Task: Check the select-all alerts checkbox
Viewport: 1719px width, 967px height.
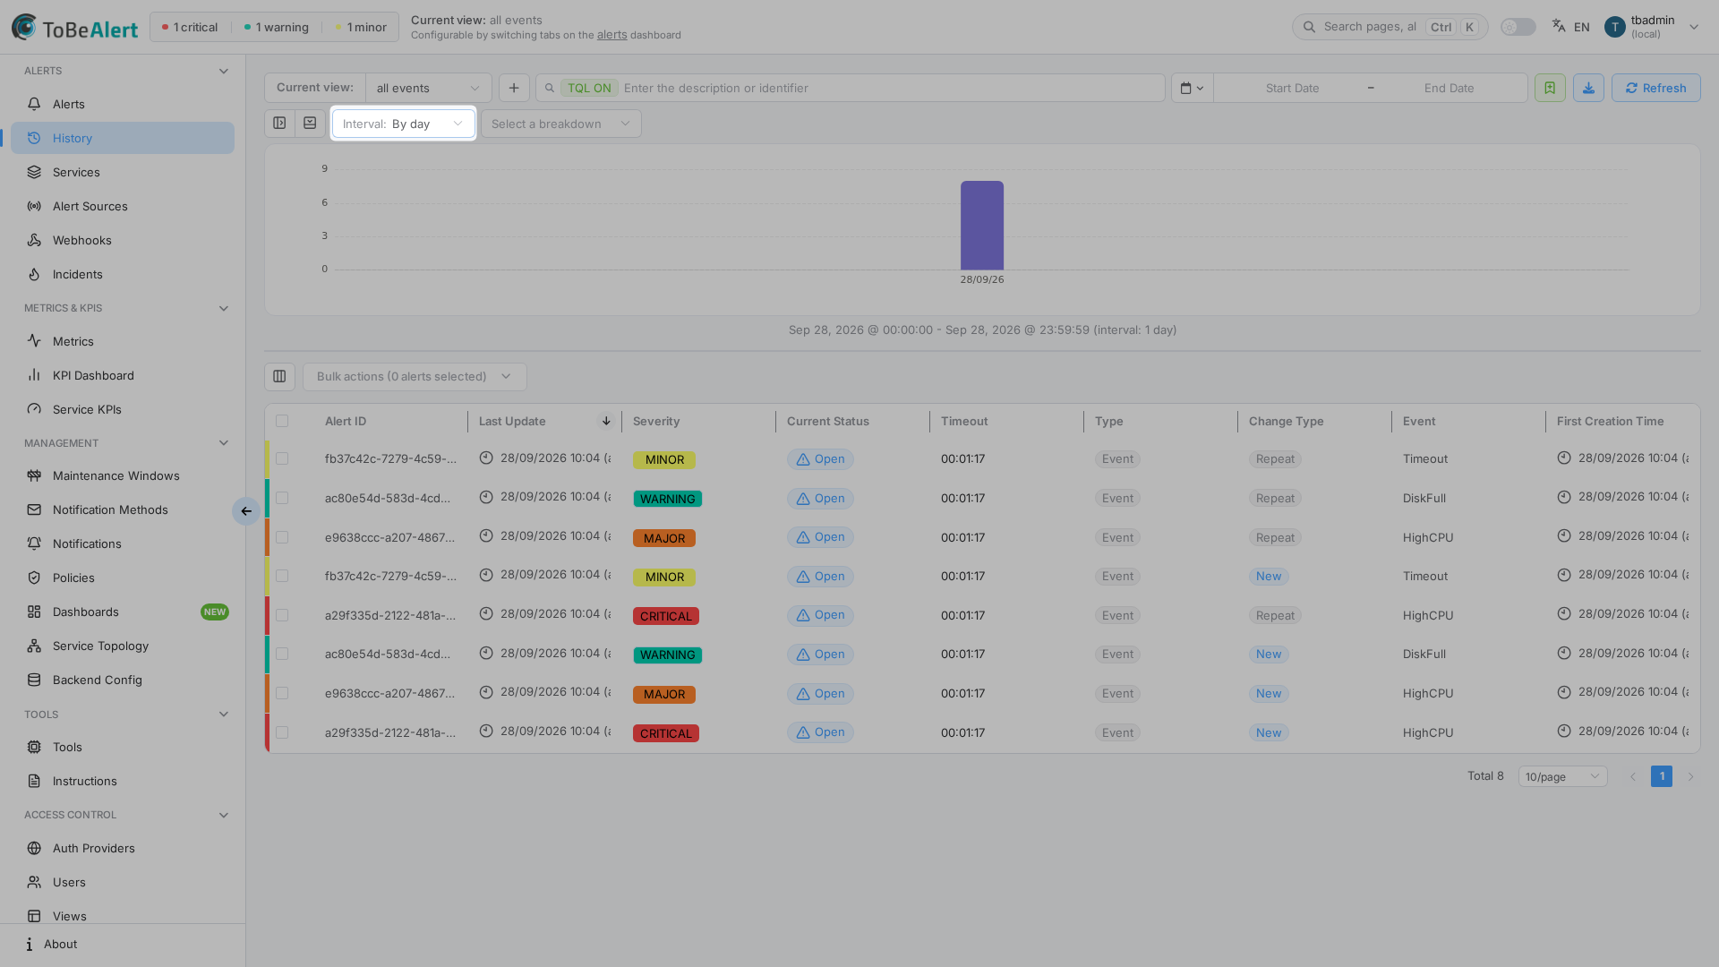Action: (x=282, y=421)
